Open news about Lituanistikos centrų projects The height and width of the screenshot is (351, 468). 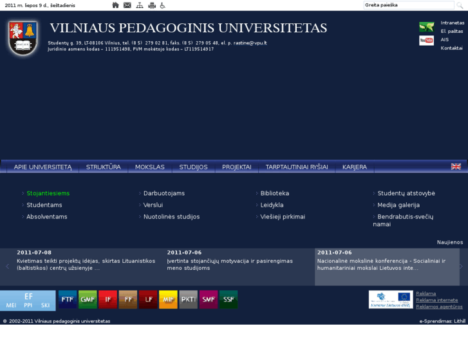[x=86, y=264]
